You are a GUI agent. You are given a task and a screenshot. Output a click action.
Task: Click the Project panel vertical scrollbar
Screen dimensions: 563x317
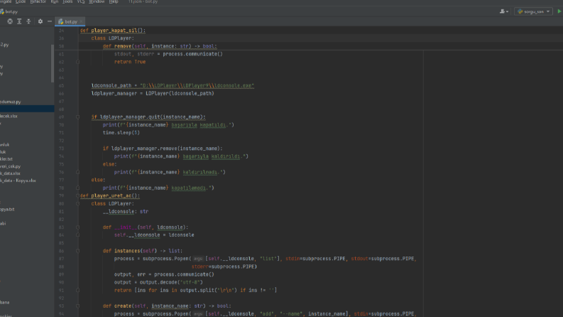click(53, 64)
